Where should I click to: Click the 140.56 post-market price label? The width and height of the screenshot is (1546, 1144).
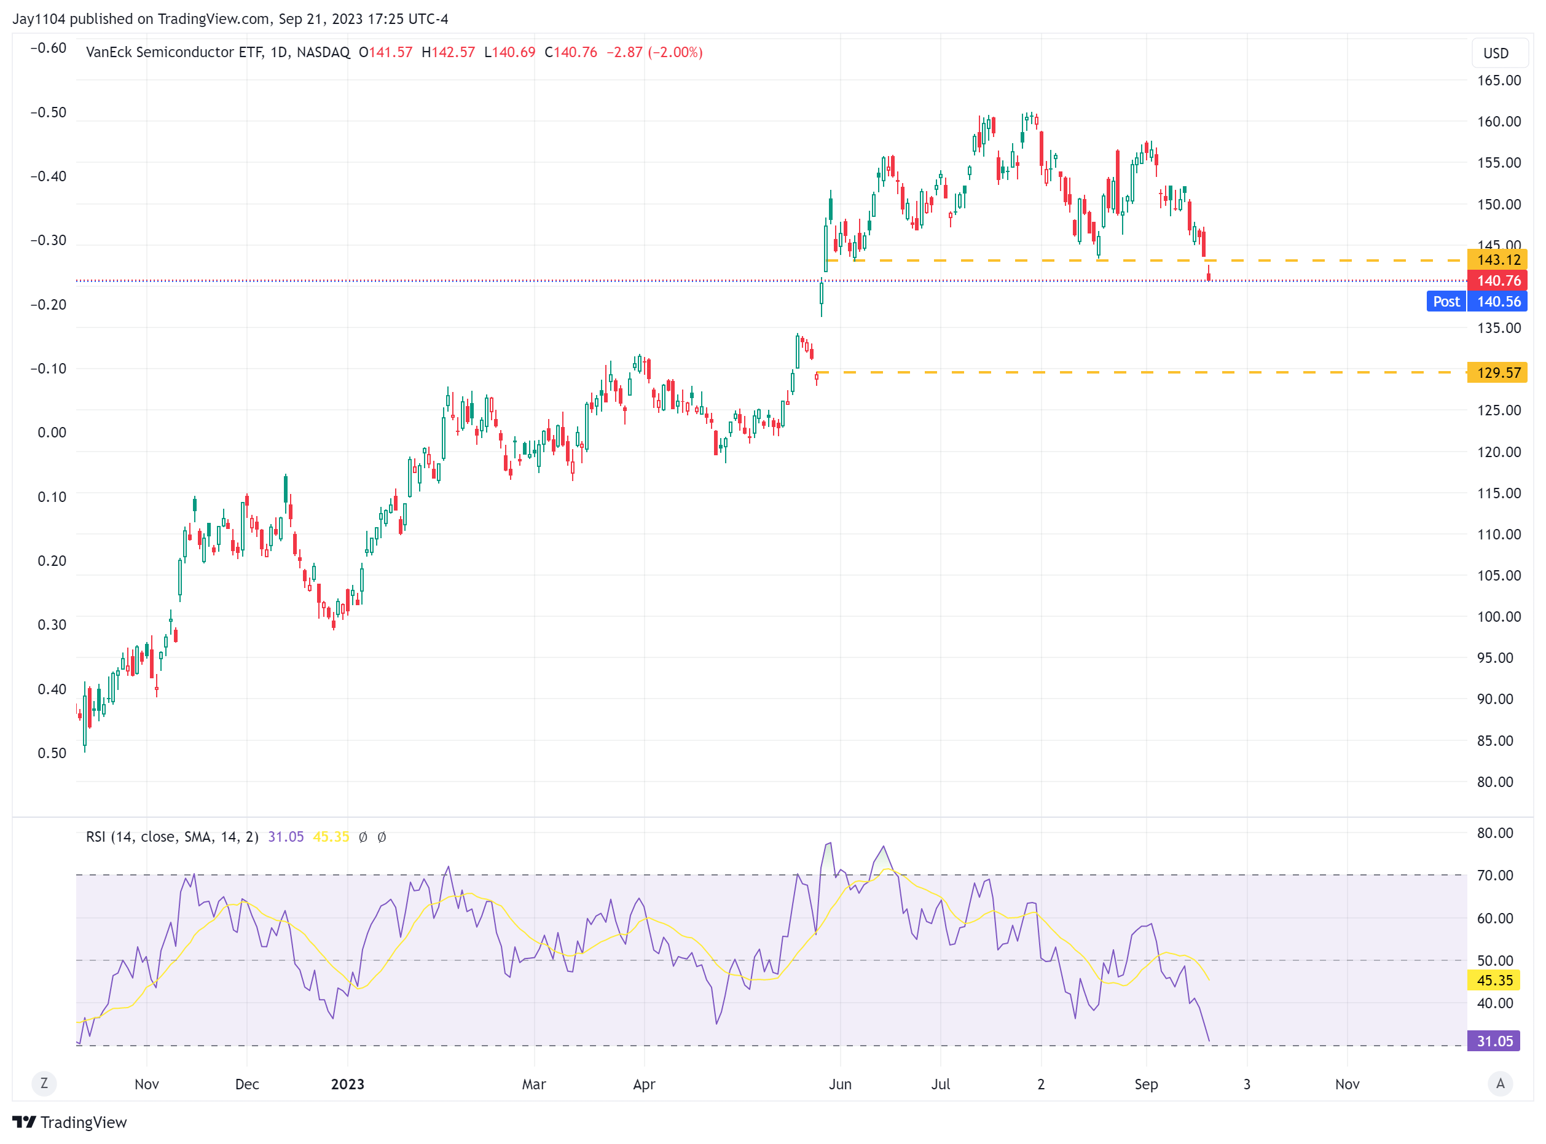(x=1497, y=301)
